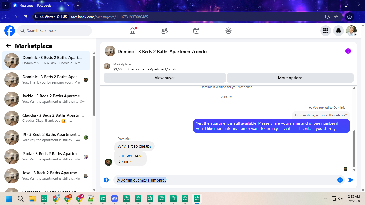Image resolution: width=365 pixels, height=205 pixels.
Task: Click the seen-by avatar on the 1w Dominic conversation
Action: 86,80
